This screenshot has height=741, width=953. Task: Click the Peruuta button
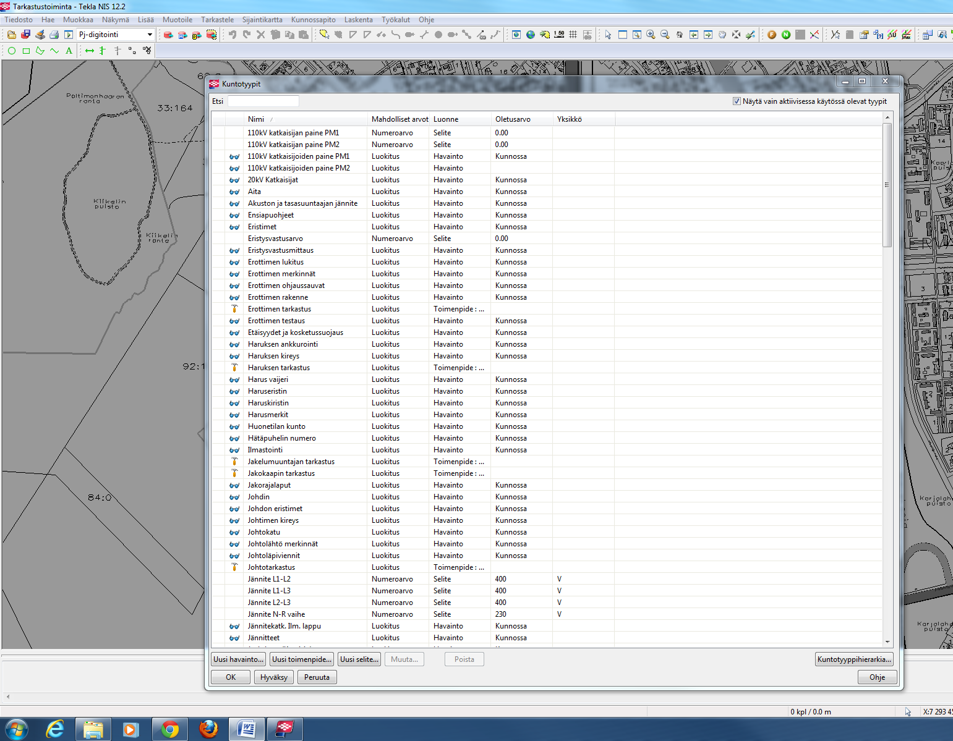[x=317, y=677]
